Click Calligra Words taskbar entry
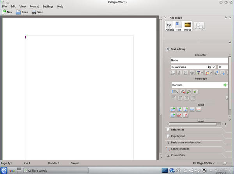This screenshot has width=234, height=174. pos(56,171)
